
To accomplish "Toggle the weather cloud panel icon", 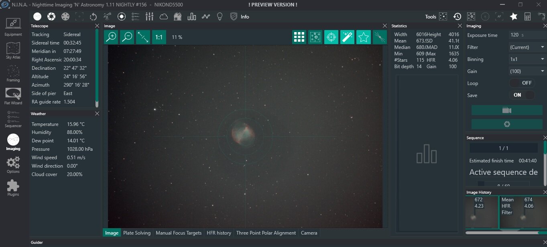I will (164, 16).
